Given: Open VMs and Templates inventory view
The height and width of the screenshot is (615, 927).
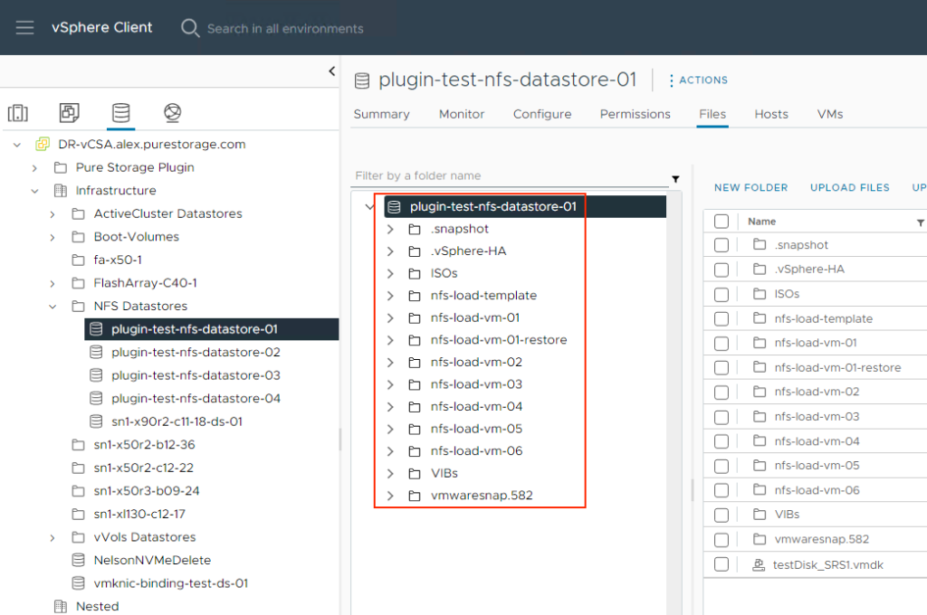Looking at the screenshot, I should click(x=69, y=112).
